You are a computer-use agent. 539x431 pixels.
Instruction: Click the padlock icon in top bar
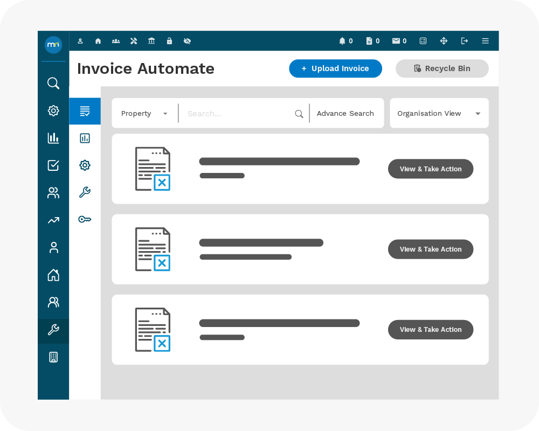click(x=169, y=41)
